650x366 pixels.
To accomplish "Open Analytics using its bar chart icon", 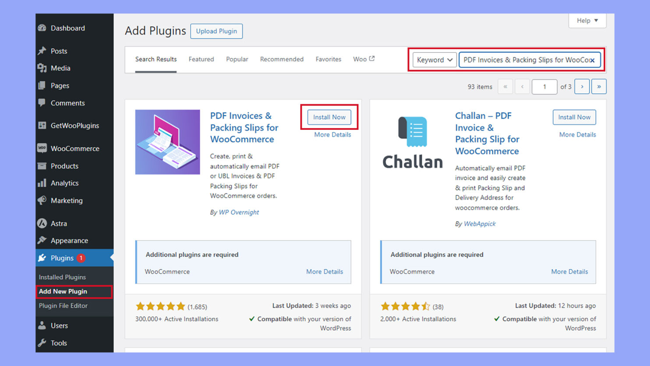I will tap(42, 183).
